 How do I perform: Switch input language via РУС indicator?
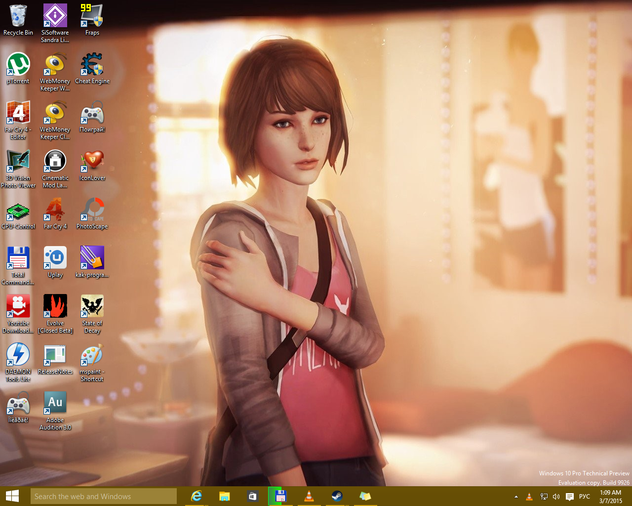(585, 497)
